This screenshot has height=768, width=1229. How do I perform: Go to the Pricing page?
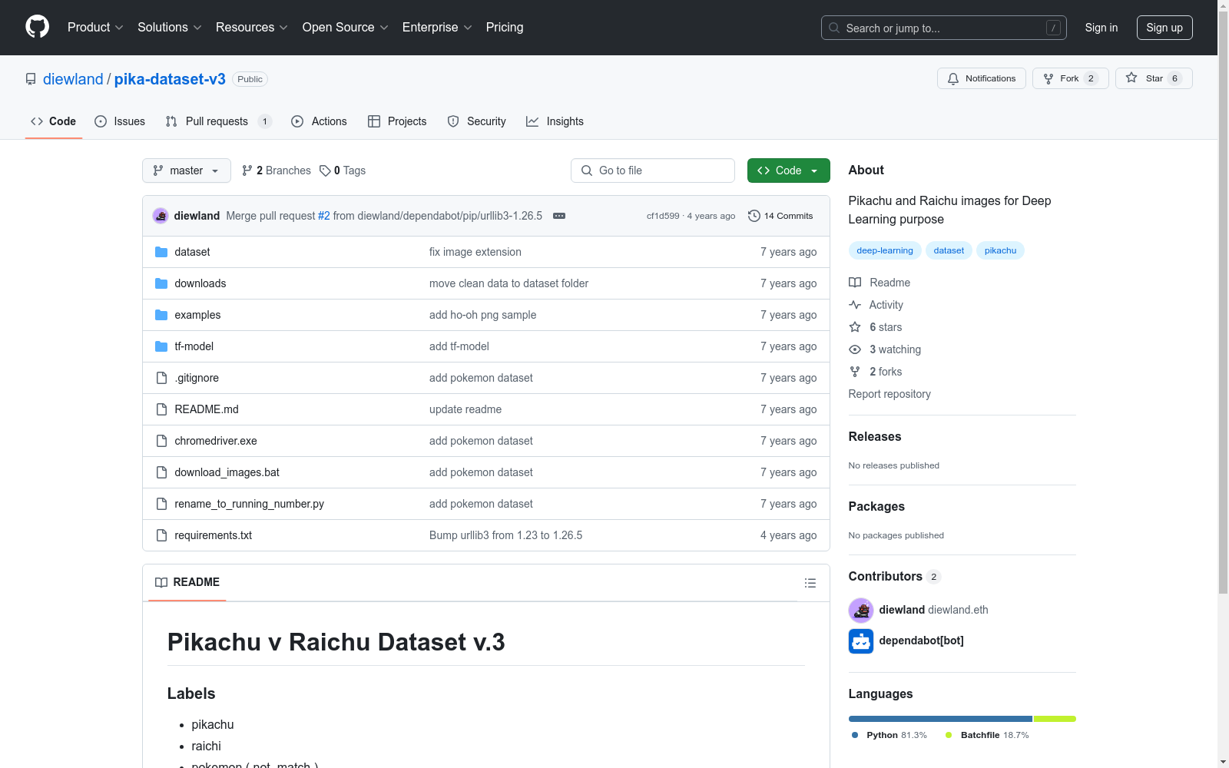(x=505, y=28)
